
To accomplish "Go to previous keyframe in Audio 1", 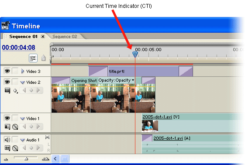I will [24, 148].
